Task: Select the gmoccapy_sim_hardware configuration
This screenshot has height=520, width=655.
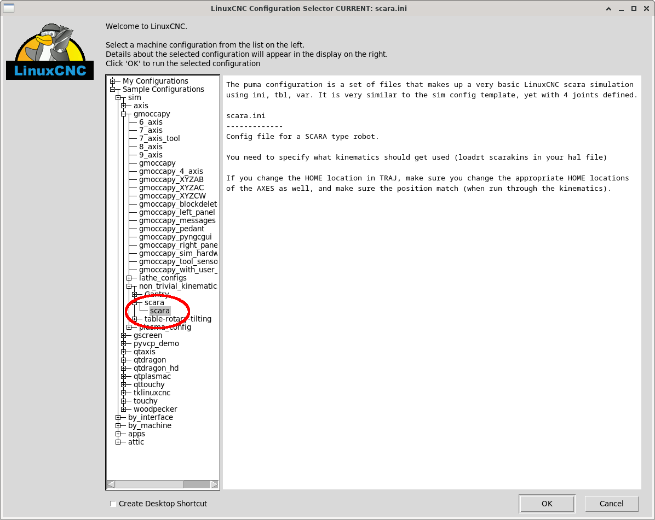Action: pos(179,254)
